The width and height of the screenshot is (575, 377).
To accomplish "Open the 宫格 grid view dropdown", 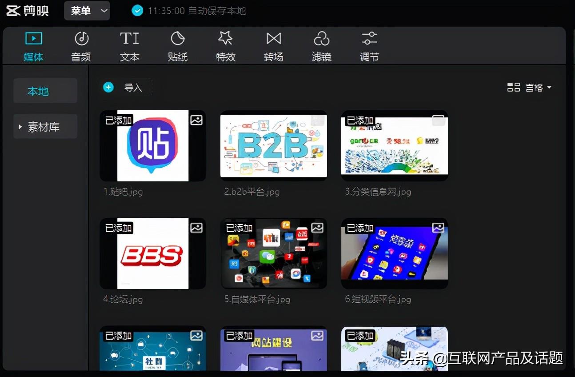I will pos(539,88).
